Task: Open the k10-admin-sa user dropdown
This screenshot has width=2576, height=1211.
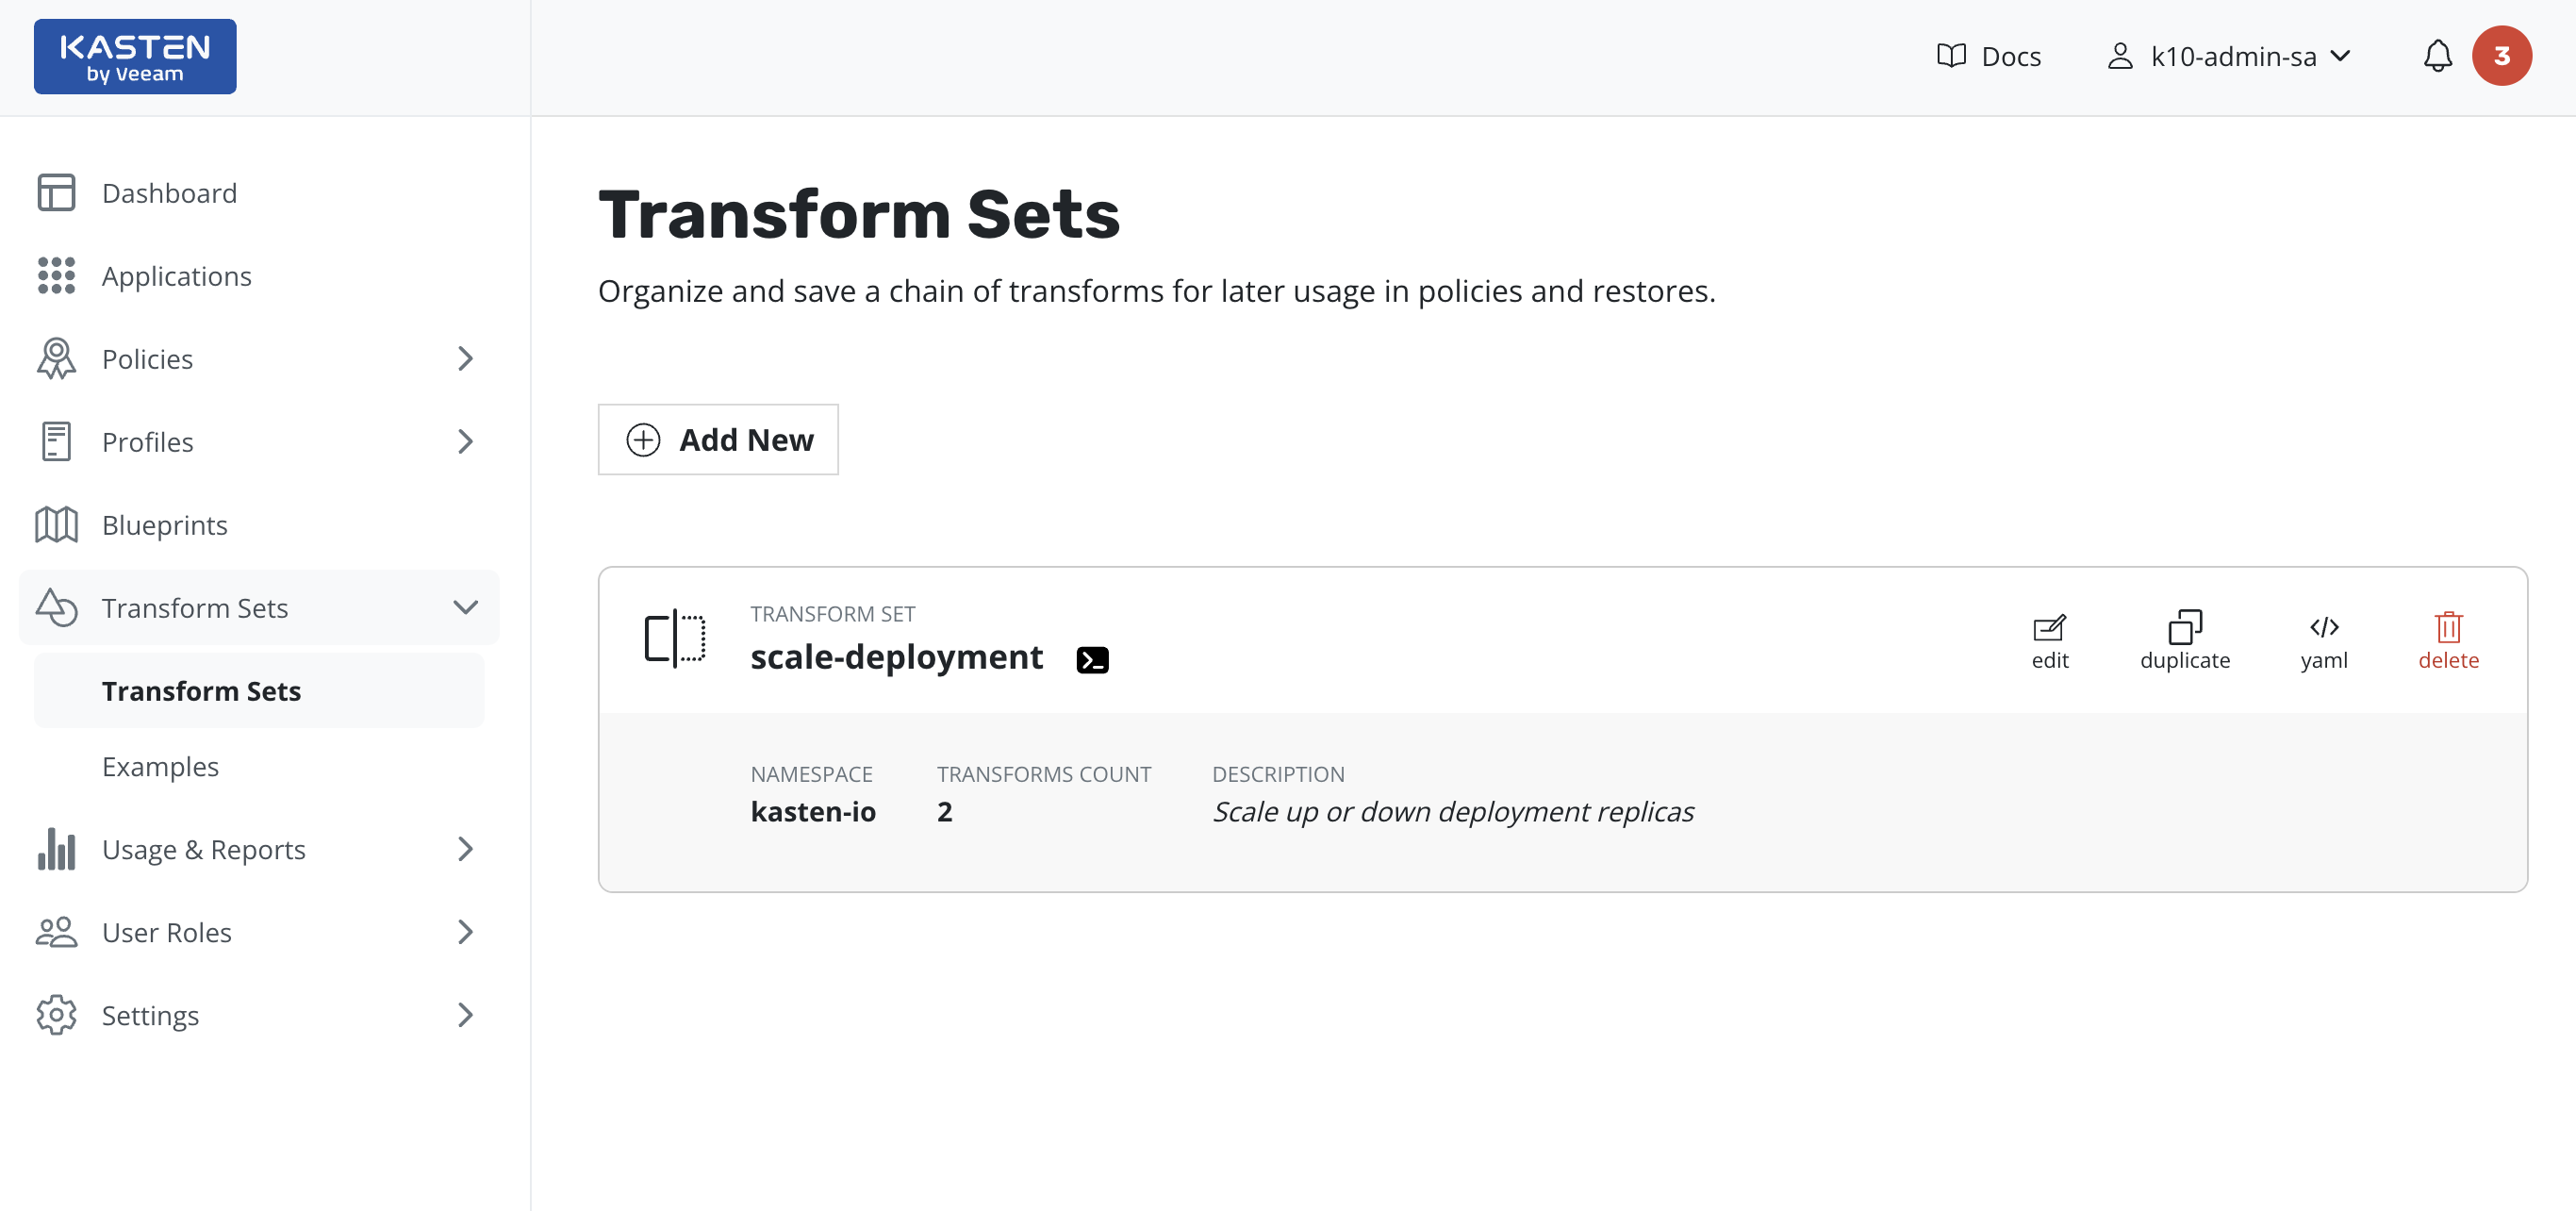Action: pyautogui.click(x=2231, y=57)
